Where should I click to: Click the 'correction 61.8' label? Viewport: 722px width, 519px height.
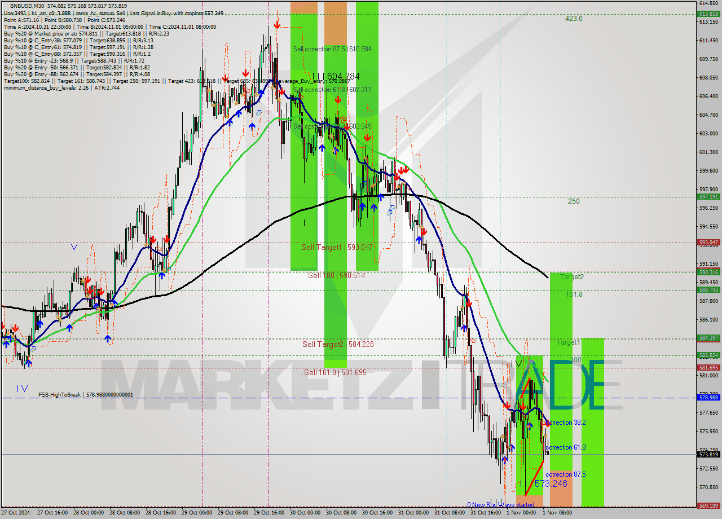pos(565,447)
